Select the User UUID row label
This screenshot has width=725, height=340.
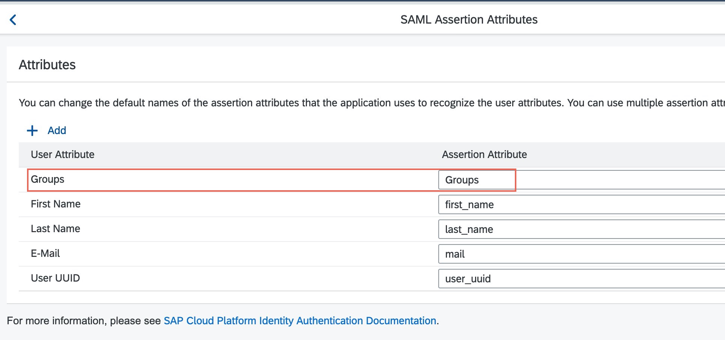click(56, 278)
